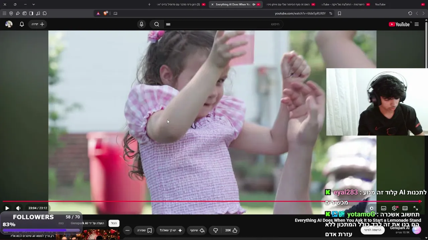Start voice search with the microphone icon
The height and width of the screenshot is (240, 428).
[141, 24]
